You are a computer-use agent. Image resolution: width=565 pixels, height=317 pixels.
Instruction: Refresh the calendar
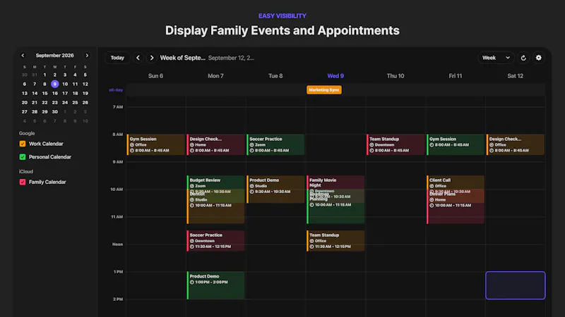point(523,58)
